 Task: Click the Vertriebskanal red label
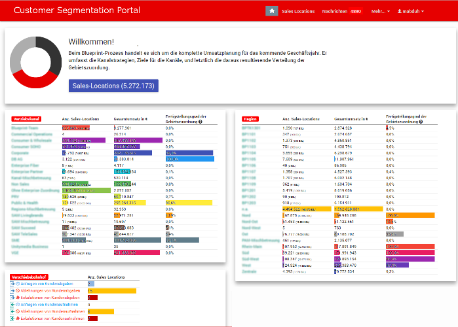point(27,119)
